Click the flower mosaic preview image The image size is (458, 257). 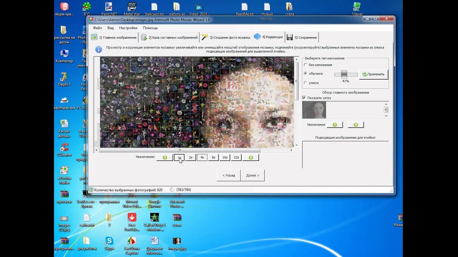197,102
